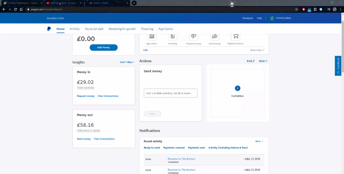Select the Home navigation tab
Image resolution: width=344 pixels, height=174 pixels.
pyautogui.click(x=61, y=29)
